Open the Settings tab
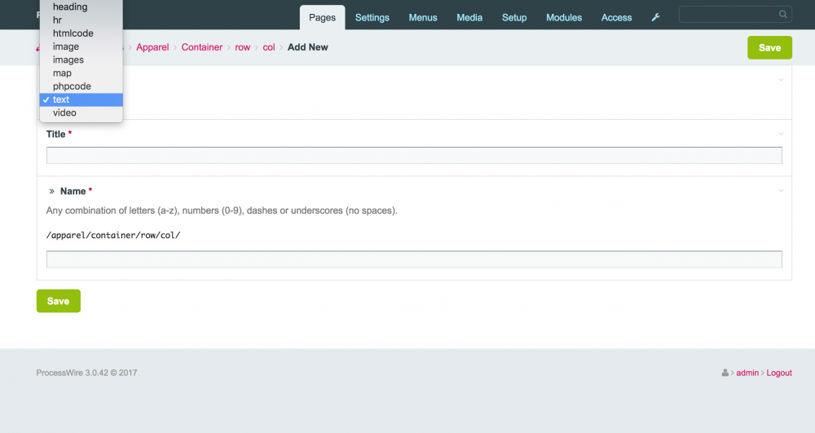 click(372, 17)
